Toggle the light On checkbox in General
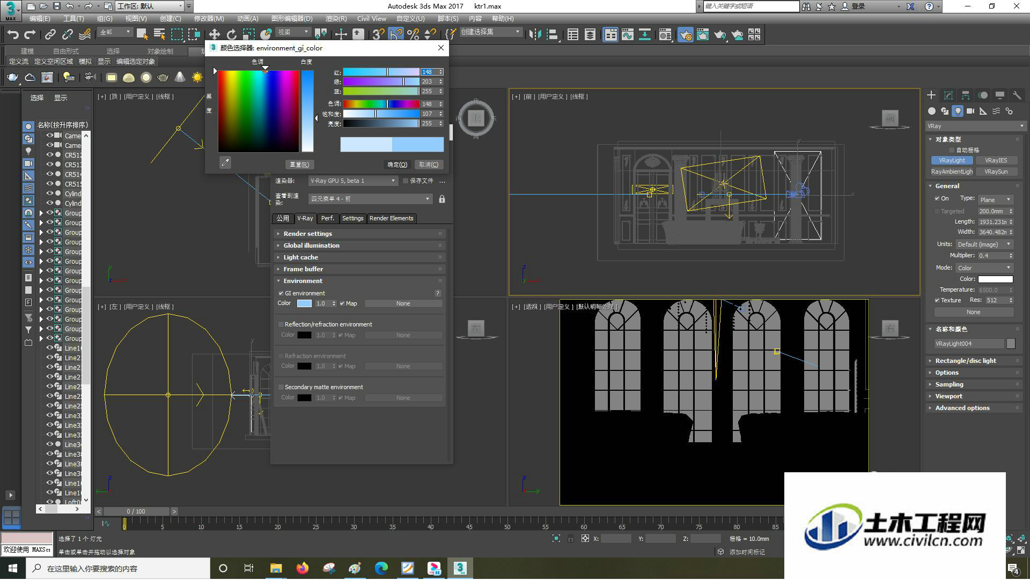This screenshot has width=1030, height=580. click(937, 198)
